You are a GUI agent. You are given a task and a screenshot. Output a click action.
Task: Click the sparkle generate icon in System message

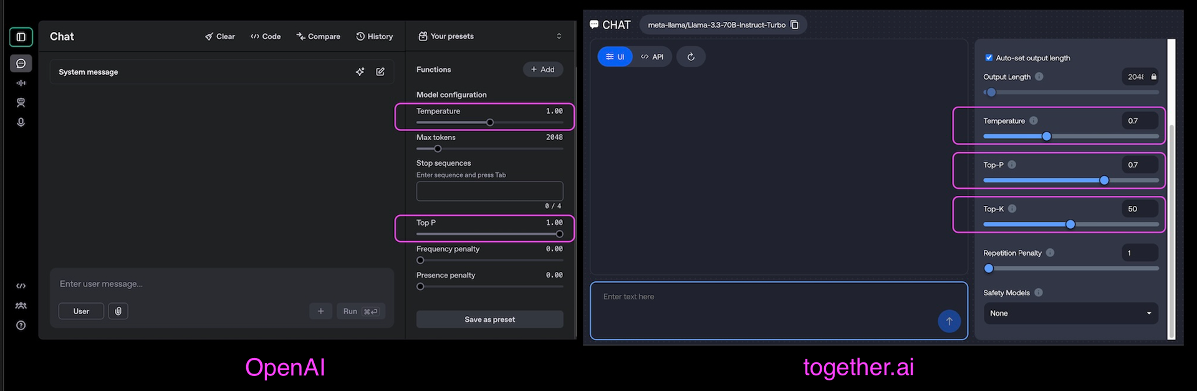pos(360,72)
